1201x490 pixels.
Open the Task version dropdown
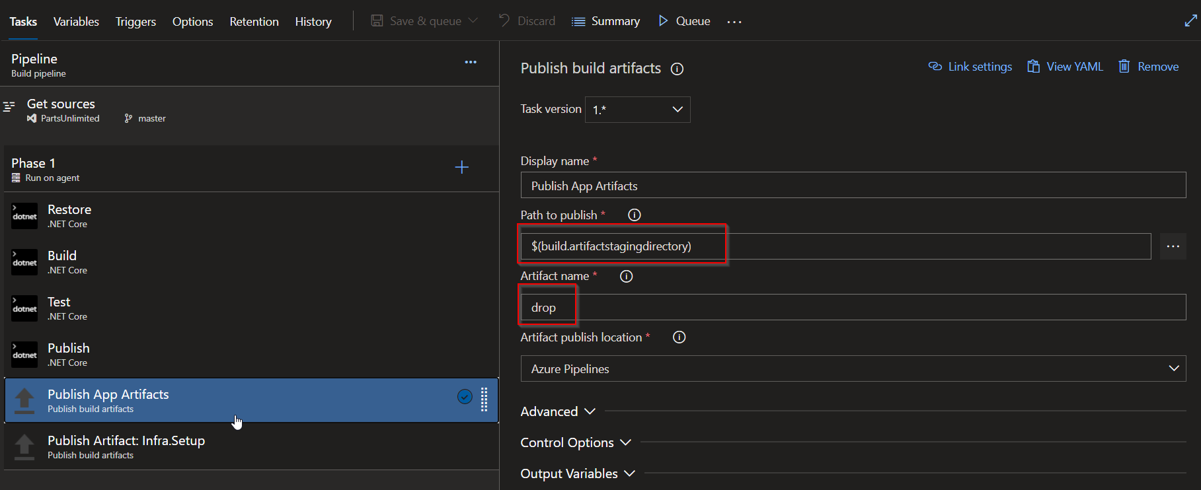coord(638,110)
